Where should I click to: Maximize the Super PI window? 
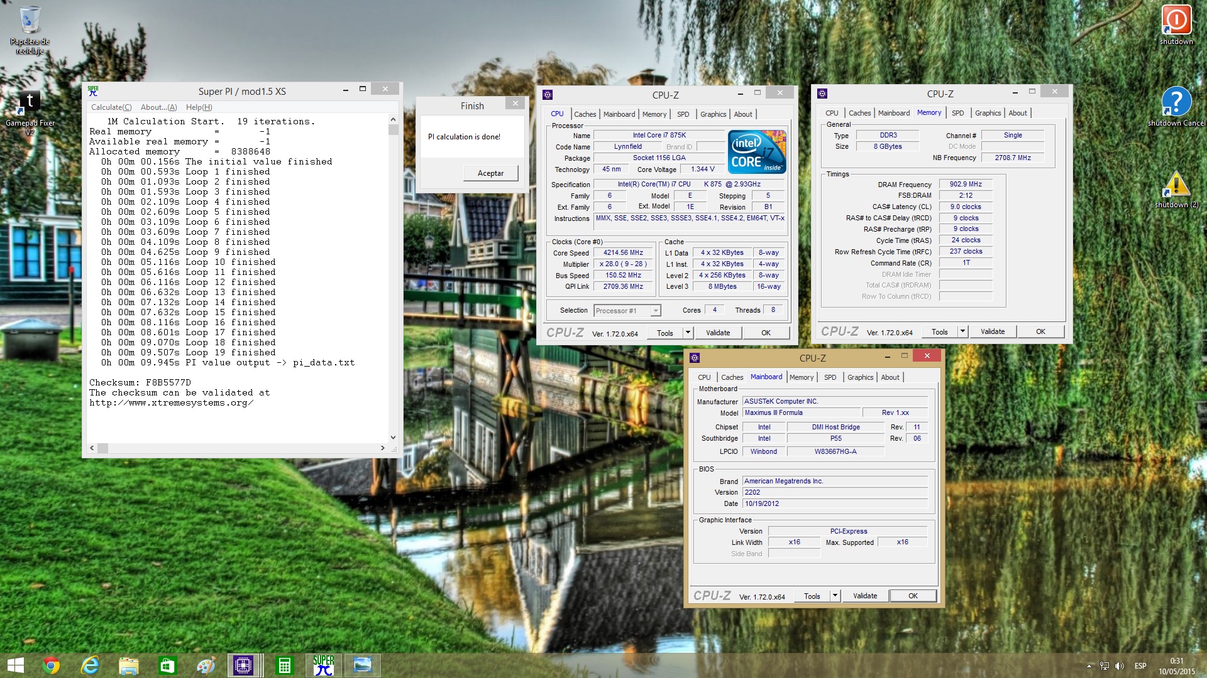(363, 90)
